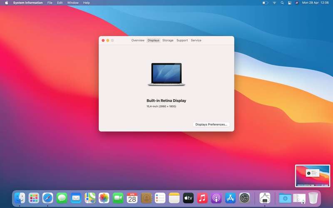Open the Window menu
The image size is (333, 208).
73,3
